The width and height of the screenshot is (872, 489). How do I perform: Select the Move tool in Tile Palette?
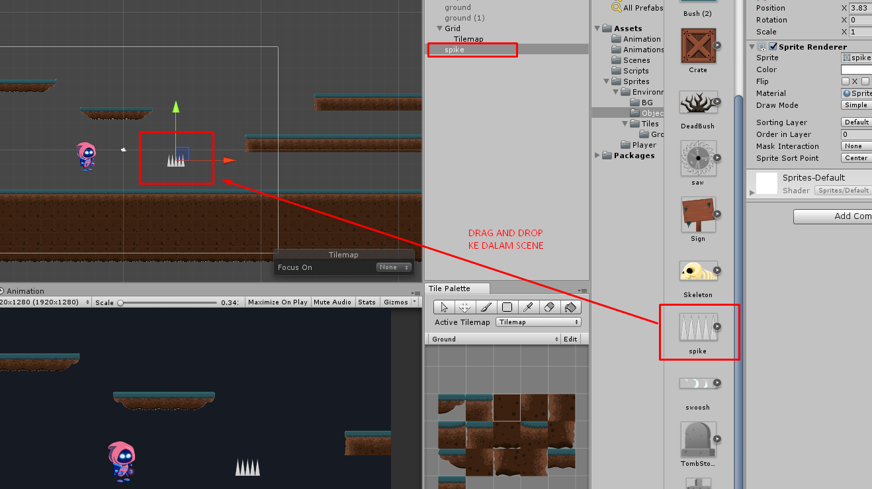pyautogui.click(x=465, y=307)
